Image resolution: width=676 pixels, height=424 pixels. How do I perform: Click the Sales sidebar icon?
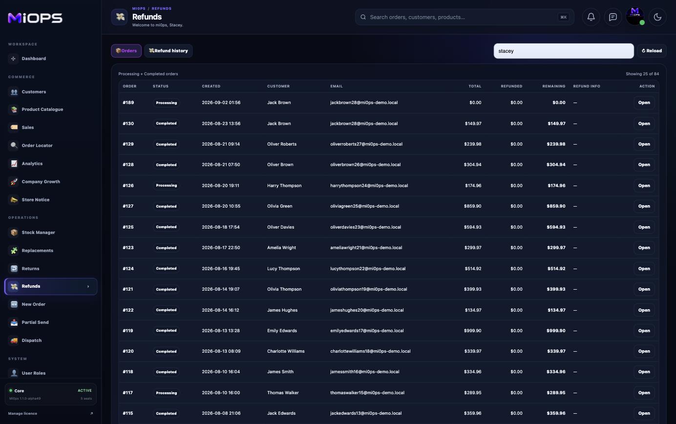point(14,127)
